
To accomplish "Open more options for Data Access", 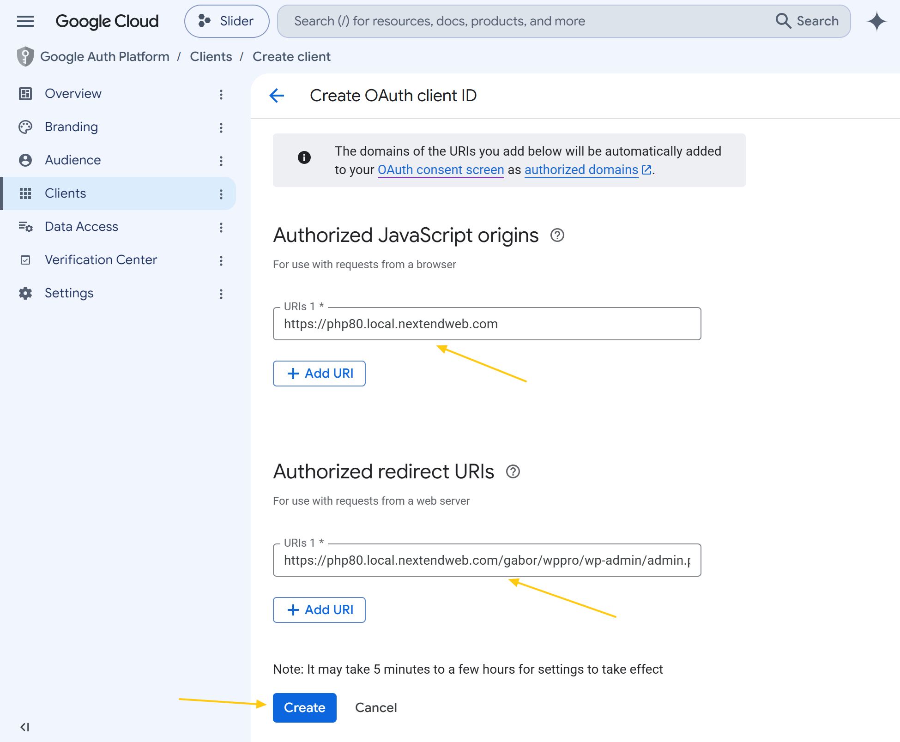I will click(221, 228).
